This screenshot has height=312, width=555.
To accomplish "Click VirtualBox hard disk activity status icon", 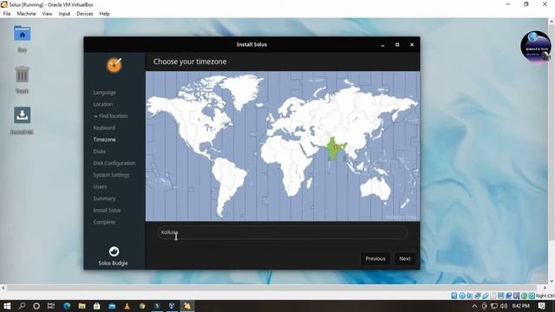I will tap(454, 296).
